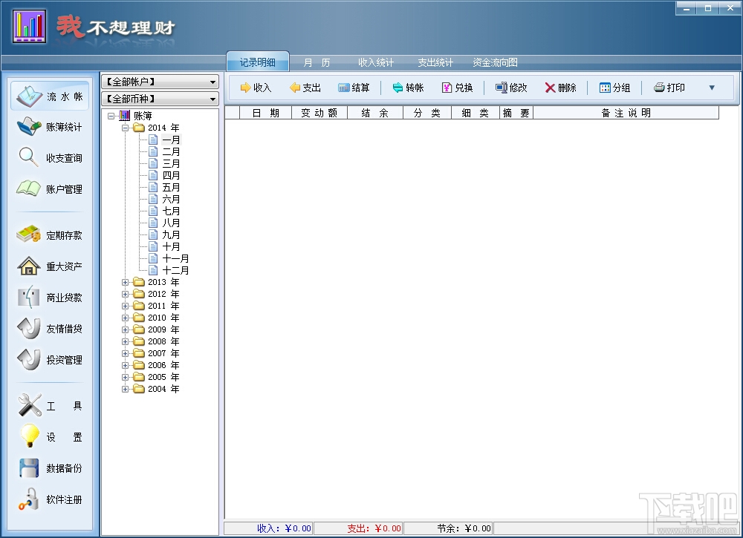Expand the 2013 年 folder node
Screen dimensions: 743x538
(x=125, y=282)
